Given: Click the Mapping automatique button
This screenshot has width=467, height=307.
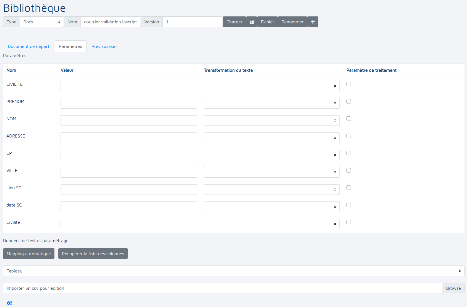Looking at the screenshot, I should (29, 254).
